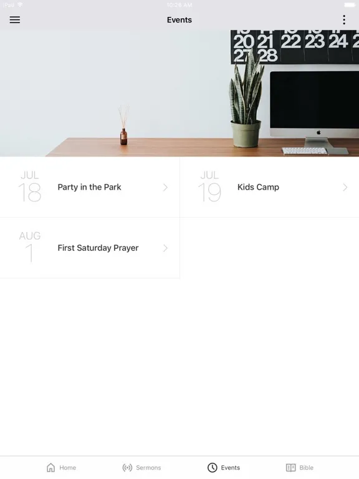This screenshot has width=359, height=479.
Task: Open the three-dot overflow menu
Action: [x=344, y=20]
